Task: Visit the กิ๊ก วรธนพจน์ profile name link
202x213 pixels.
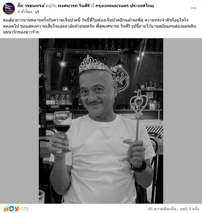Action: (31, 6)
